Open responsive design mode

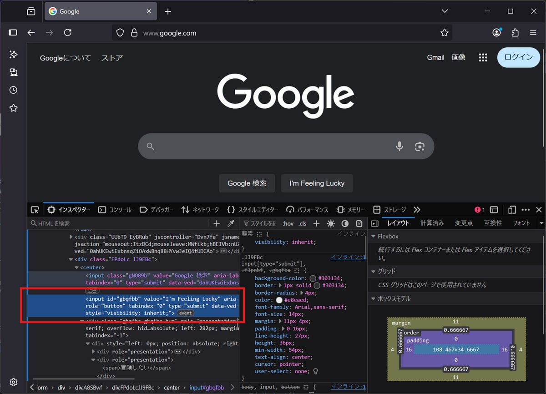tap(512, 210)
